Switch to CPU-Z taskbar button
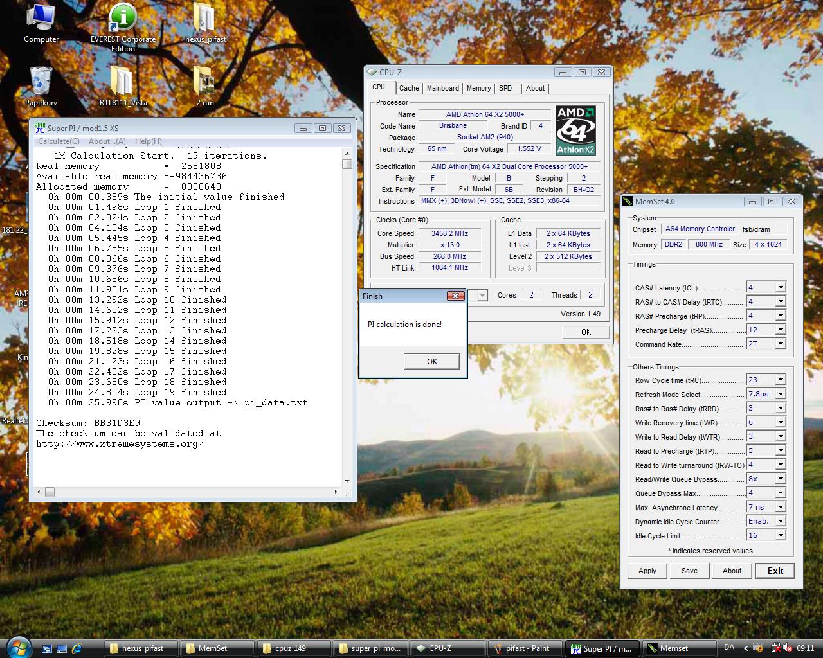Viewport: 823px width, 658px height. point(448,648)
